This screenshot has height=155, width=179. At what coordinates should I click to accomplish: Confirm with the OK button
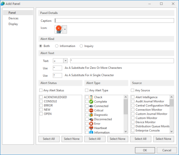tap(145, 150)
